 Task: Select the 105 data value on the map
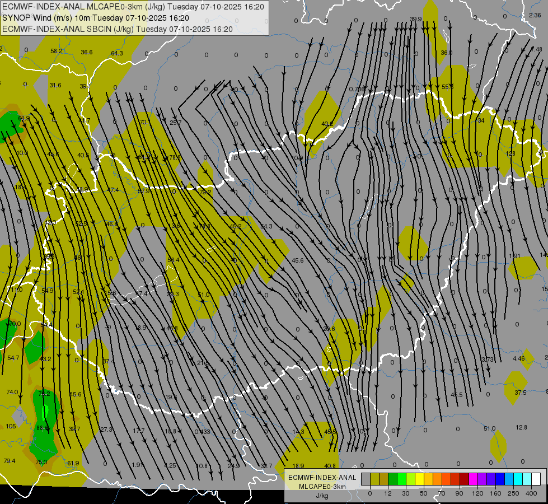click(x=11, y=426)
